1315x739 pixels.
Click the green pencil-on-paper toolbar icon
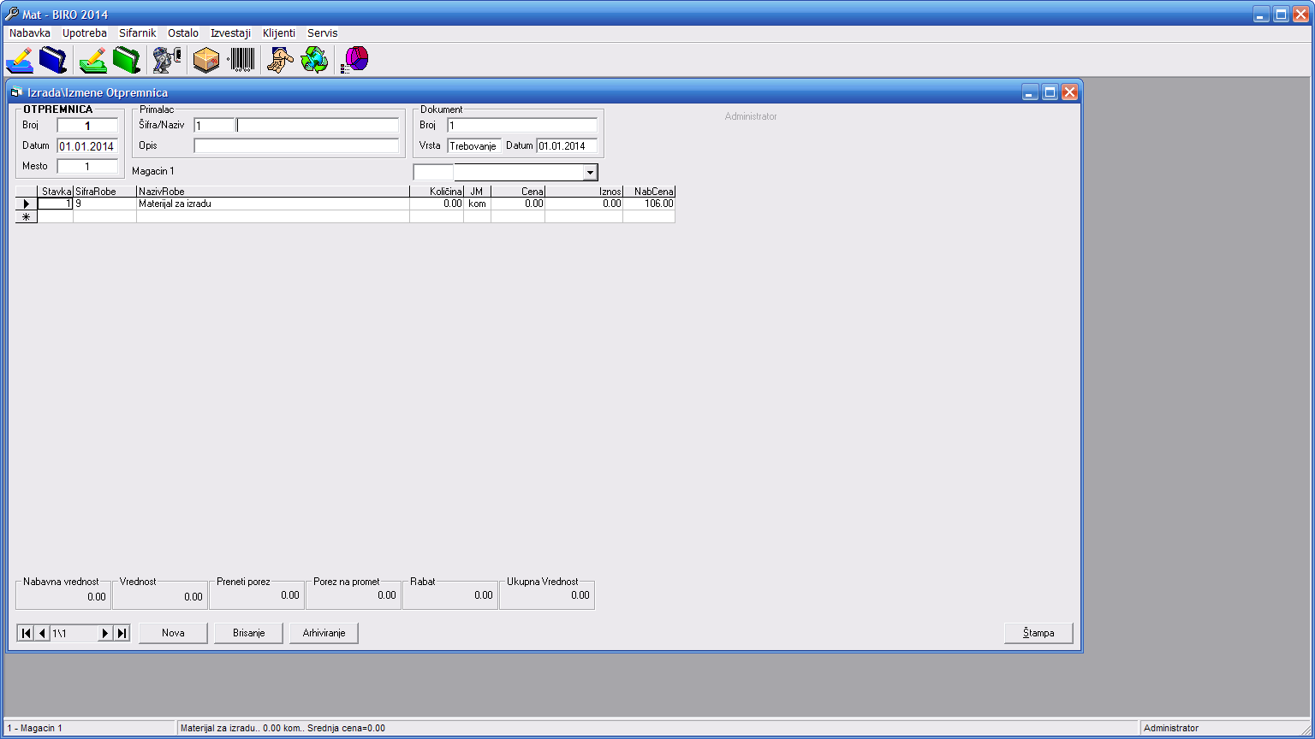[x=92, y=60]
